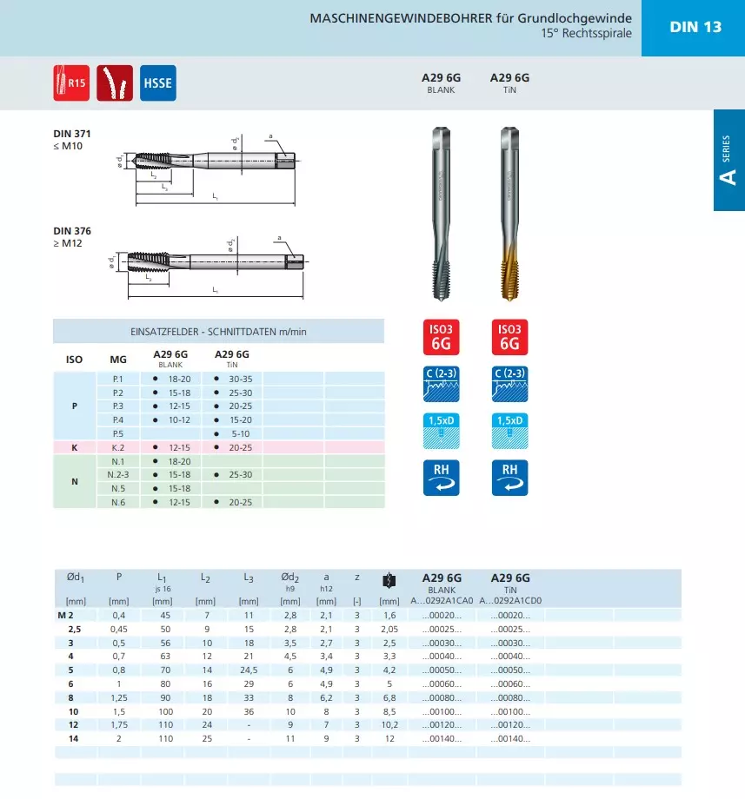This screenshot has width=745, height=799.
Task: Click the gold TiN-coated tap product image
Action: point(509,213)
